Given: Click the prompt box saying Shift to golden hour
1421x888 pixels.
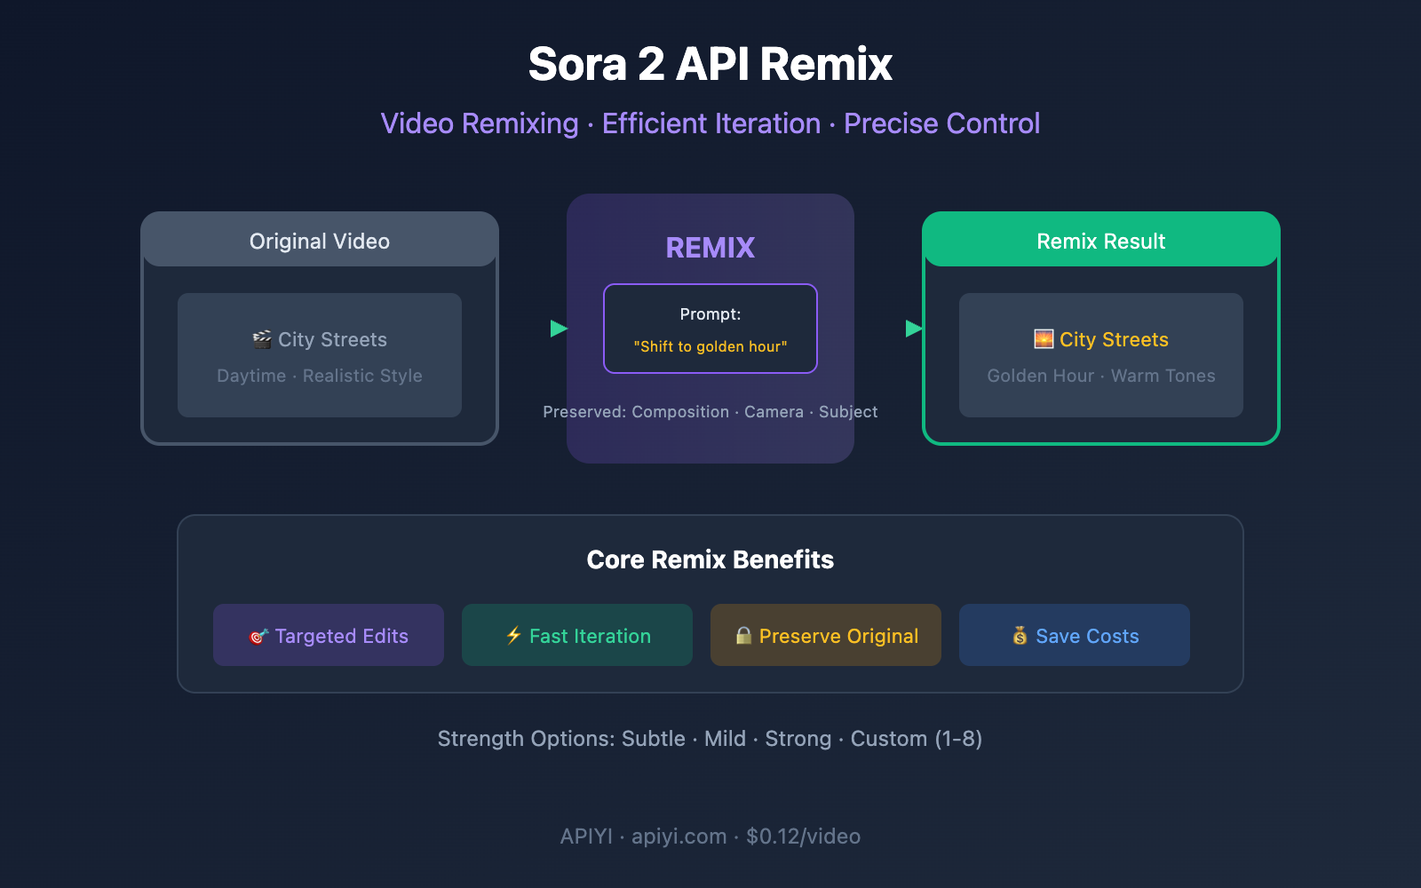Looking at the screenshot, I should [x=710, y=329].
